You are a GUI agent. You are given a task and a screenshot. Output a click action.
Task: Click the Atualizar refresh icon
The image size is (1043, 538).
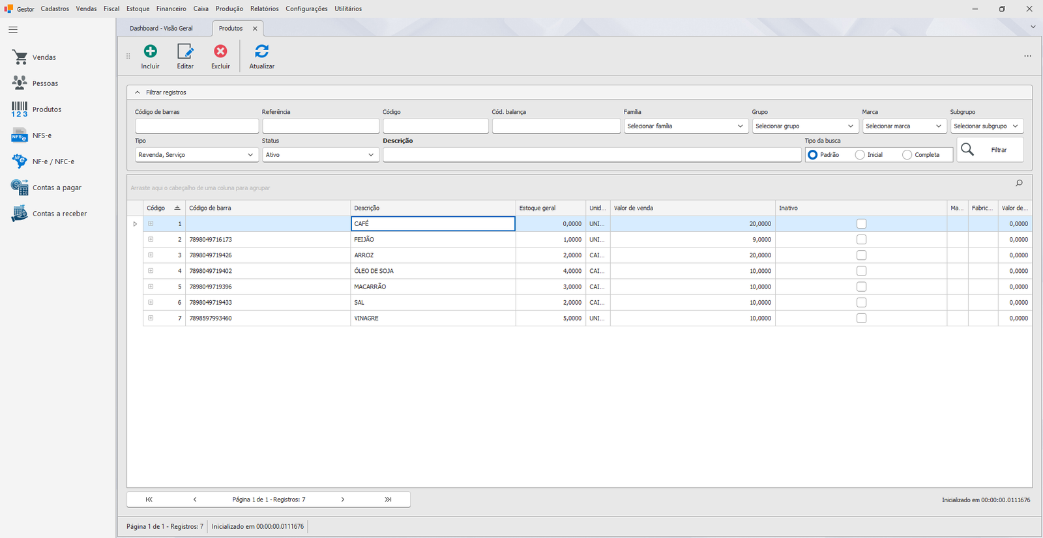point(261,51)
